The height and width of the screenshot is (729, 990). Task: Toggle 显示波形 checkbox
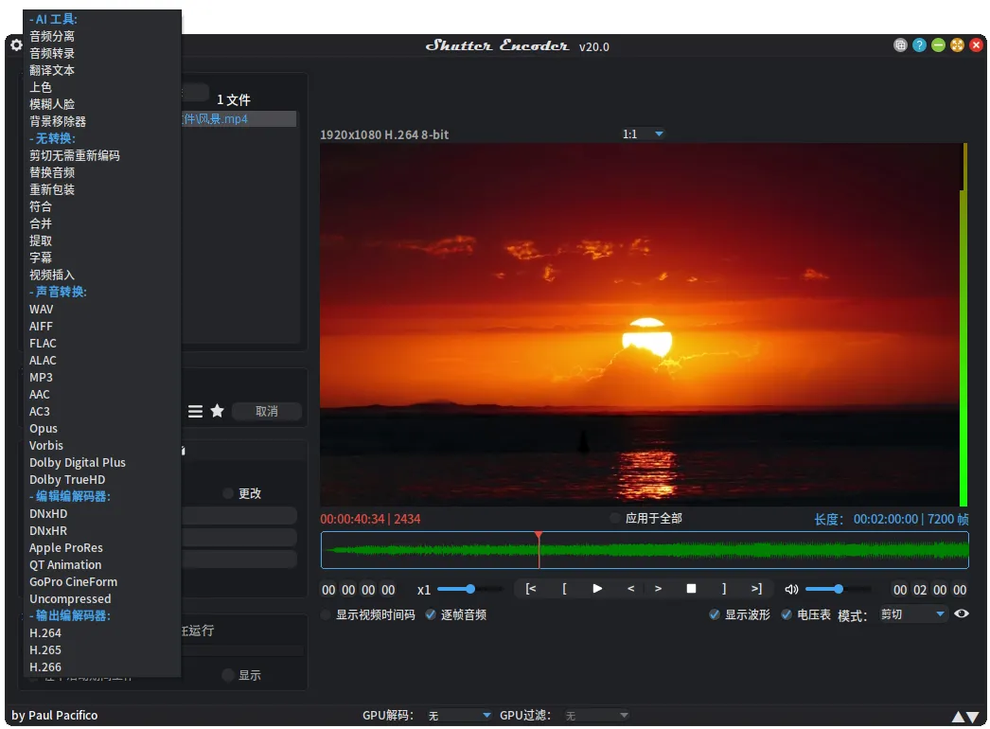[714, 614]
